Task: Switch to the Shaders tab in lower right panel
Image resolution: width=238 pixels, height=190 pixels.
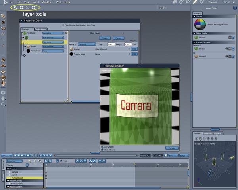Action: click(217, 133)
